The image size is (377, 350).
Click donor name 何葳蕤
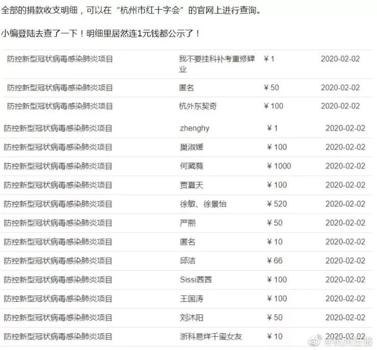192,166
